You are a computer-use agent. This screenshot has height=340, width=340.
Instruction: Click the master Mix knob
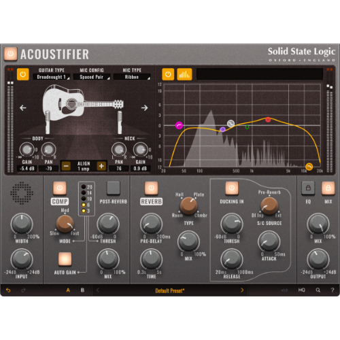(318, 224)
